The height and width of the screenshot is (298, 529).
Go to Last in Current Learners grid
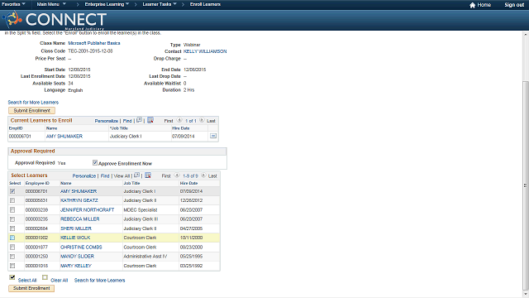coord(212,121)
